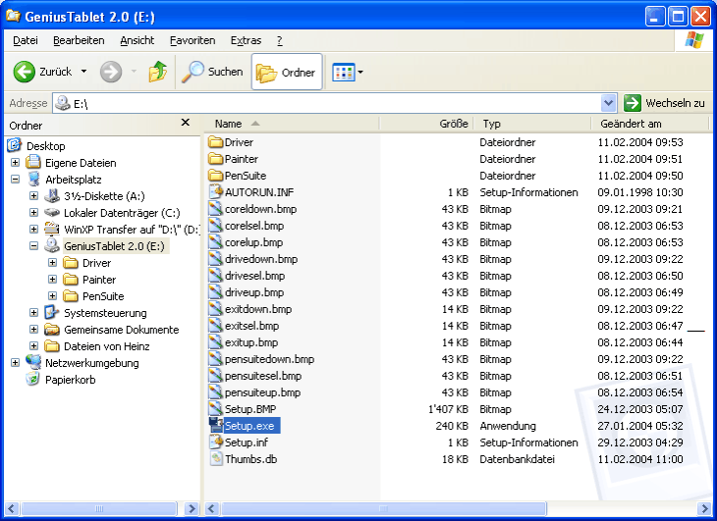Toggle the Ordner folder pane button
Viewport: 717px width, 521px height.
[x=287, y=72]
